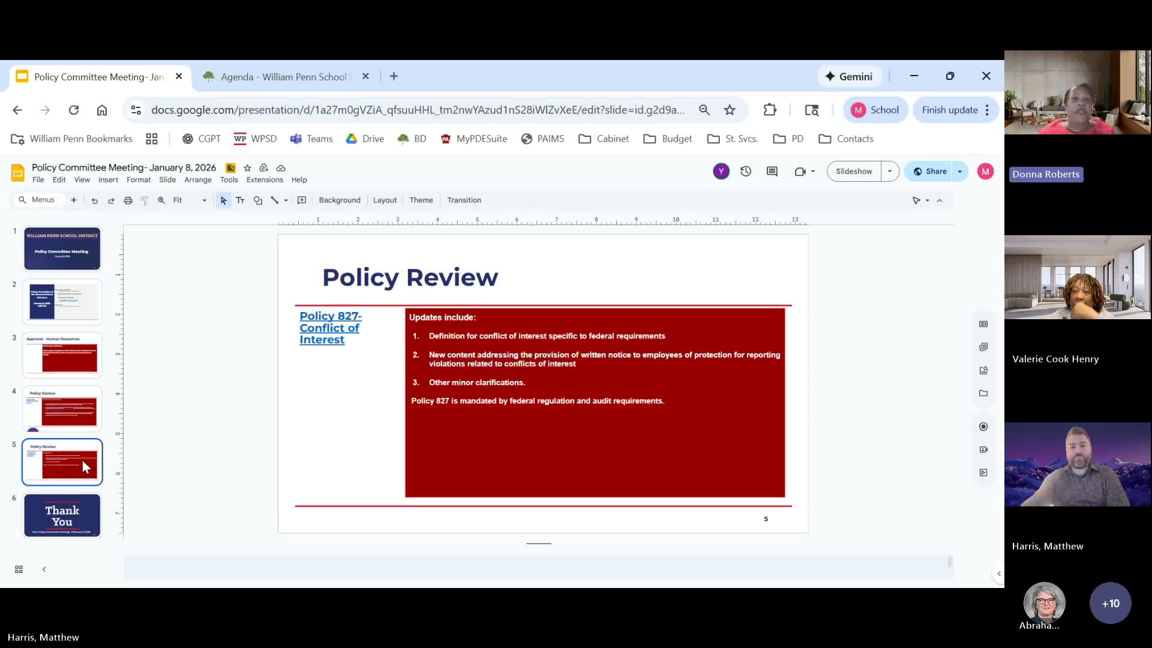Click the Policy 827 Conflict of Interest link
Image resolution: width=1152 pixels, height=648 pixels.
(330, 328)
